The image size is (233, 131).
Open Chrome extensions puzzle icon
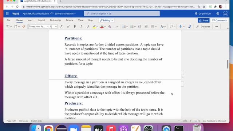click(x=215, y=7)
